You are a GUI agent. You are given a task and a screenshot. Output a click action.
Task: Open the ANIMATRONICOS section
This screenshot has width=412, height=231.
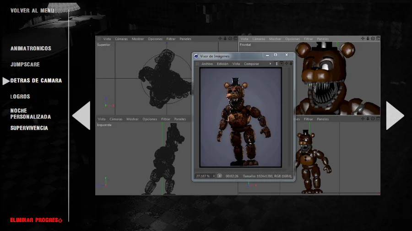pyautogui.click(x=31, y=48)
